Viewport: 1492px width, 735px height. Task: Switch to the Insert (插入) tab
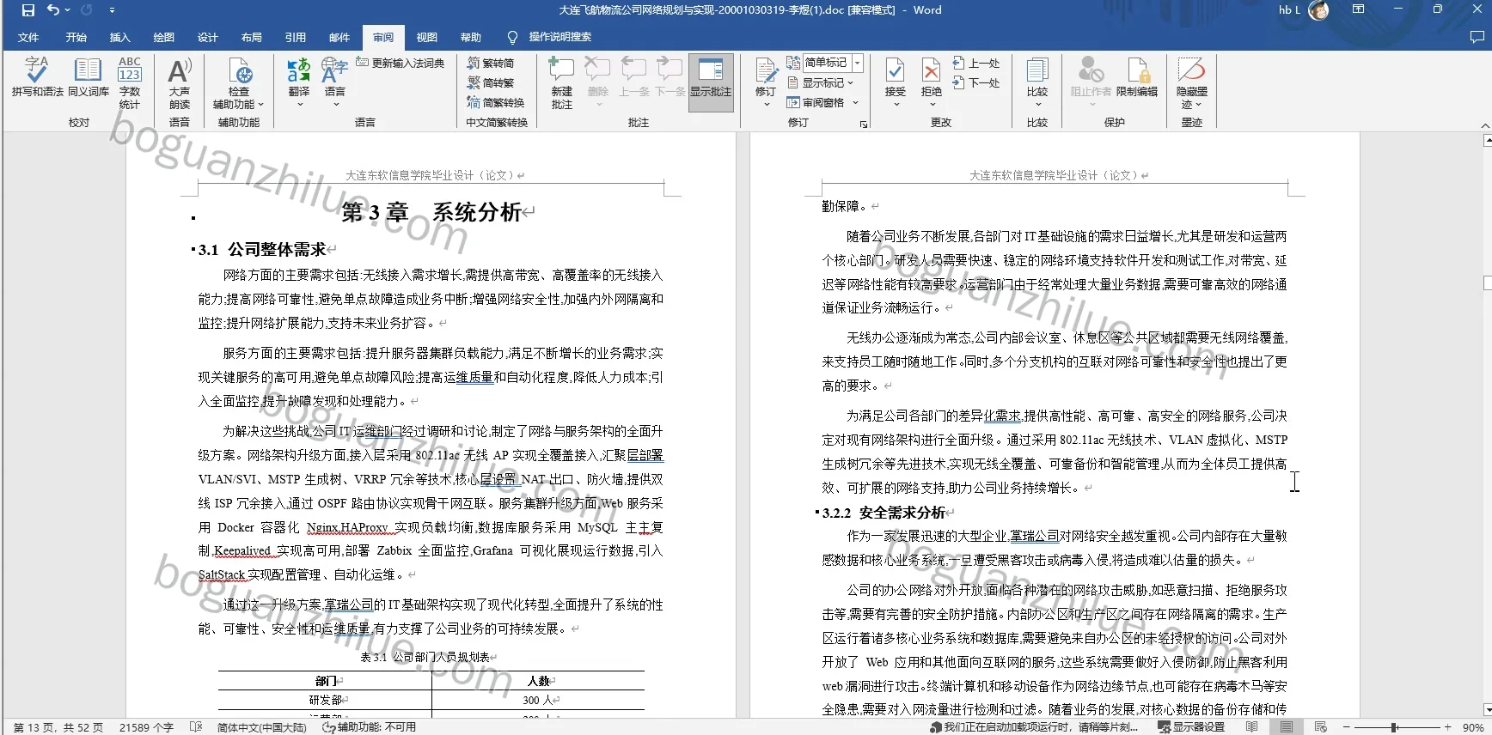[120, 37]
